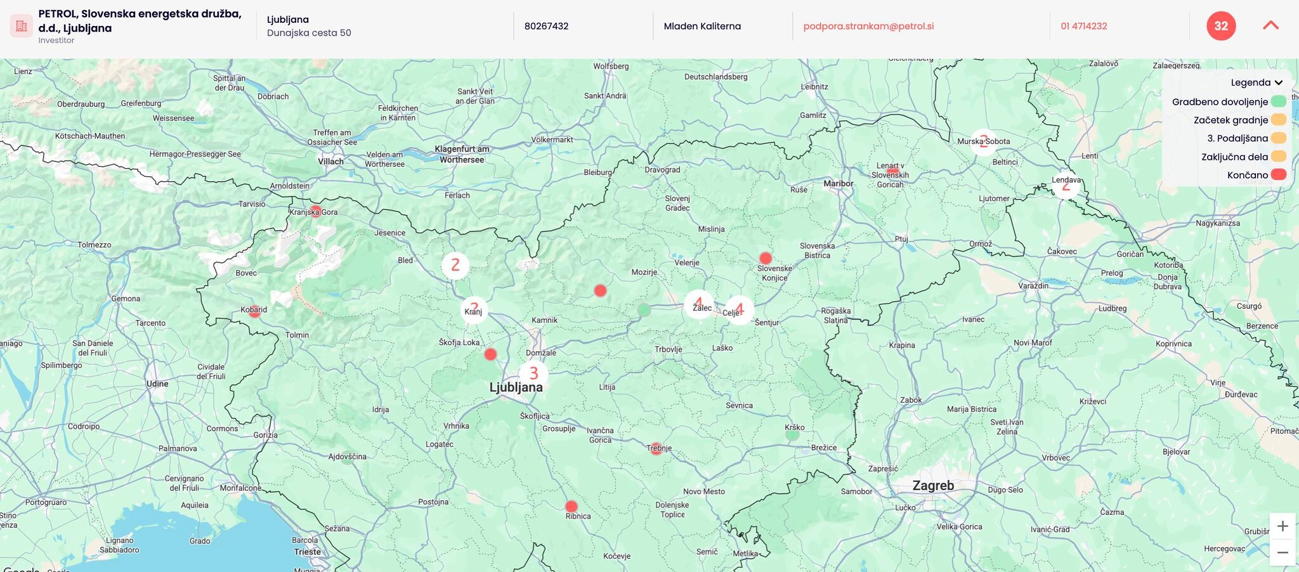Open the cluster marker at Murska Sobota
Screen dimensions: 1299x572
point(984,142)
